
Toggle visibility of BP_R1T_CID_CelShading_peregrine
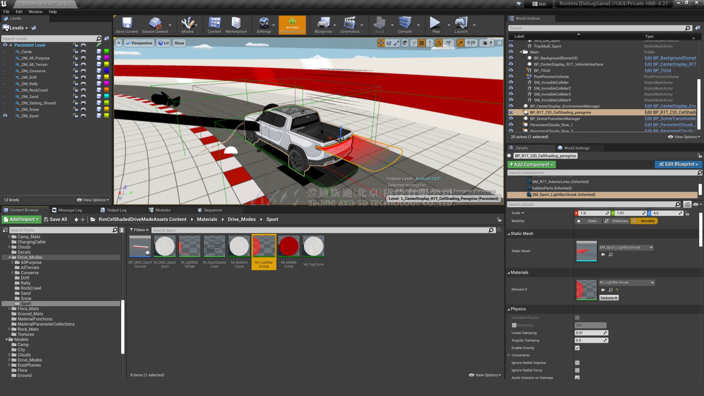[x=511, y=112]
